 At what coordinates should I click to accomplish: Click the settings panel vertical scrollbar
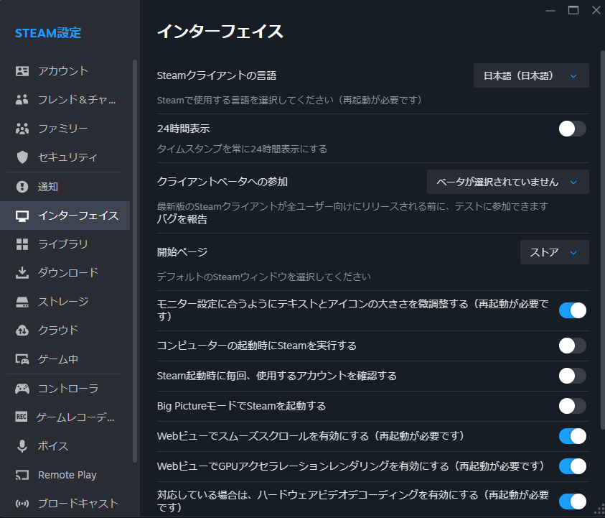pos(603,239)
